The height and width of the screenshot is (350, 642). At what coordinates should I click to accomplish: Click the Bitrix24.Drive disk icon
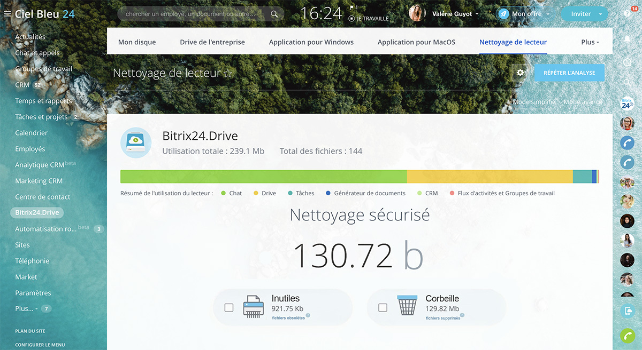[136, 142]
